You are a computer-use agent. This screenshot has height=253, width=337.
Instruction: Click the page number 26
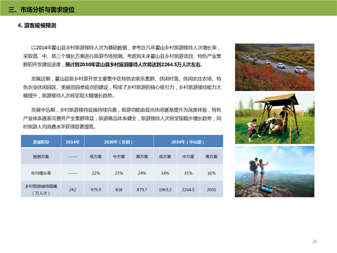(x=315, y=241)
